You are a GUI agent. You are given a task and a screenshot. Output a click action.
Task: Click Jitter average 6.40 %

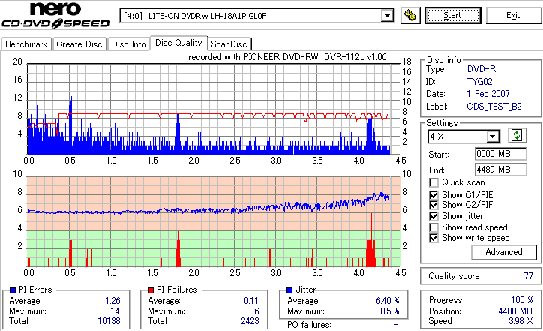[x=388, y=301]
